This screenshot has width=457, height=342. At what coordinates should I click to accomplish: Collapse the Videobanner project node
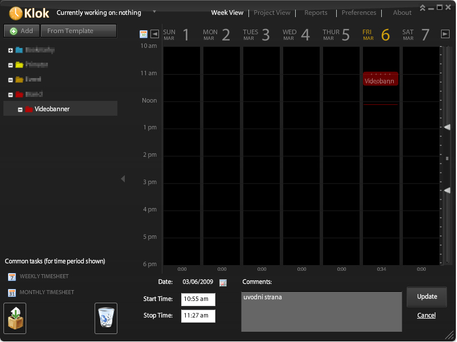[20, 109]
